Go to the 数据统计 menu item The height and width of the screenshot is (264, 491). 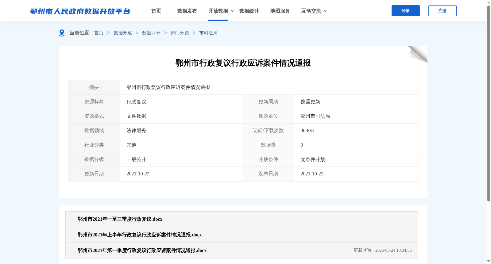[x=249, y=11]
